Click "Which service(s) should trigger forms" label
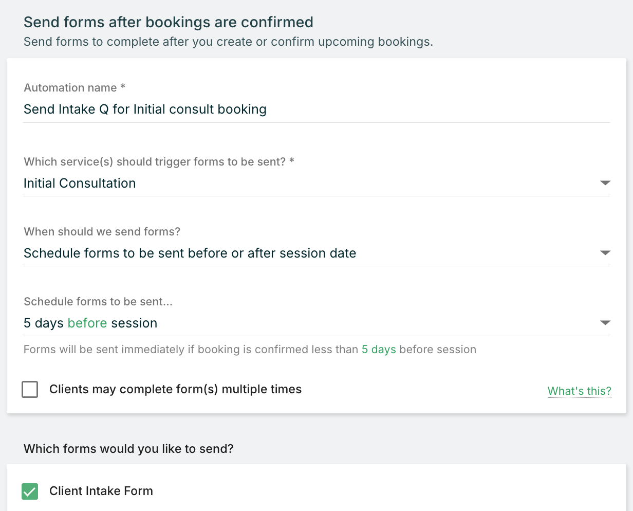This screenshot has width=633, height=511. point(159,162)
